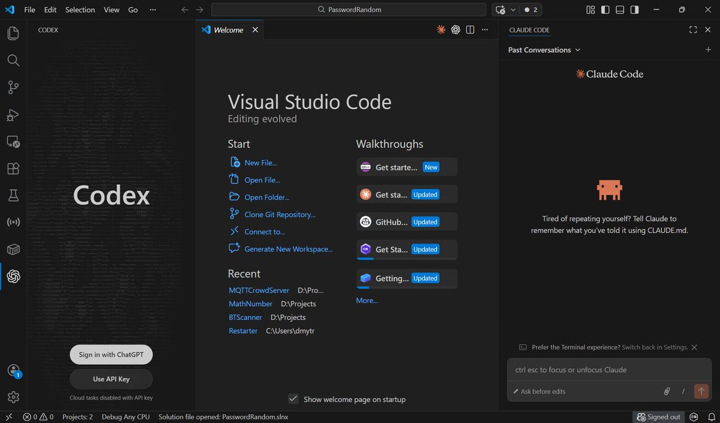Image resolution: width=720 pixels, height=423 pixels.
Task: Click Use API Key button
Action: click(111, 379)
